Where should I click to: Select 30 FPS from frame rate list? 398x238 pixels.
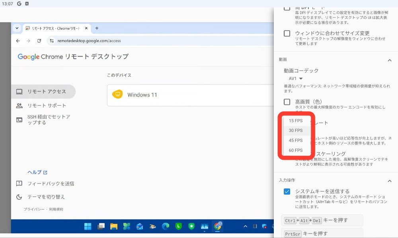(296, 131)
